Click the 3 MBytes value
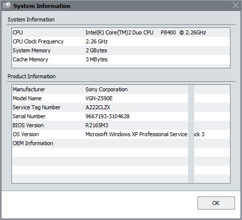 coord(97,59)
